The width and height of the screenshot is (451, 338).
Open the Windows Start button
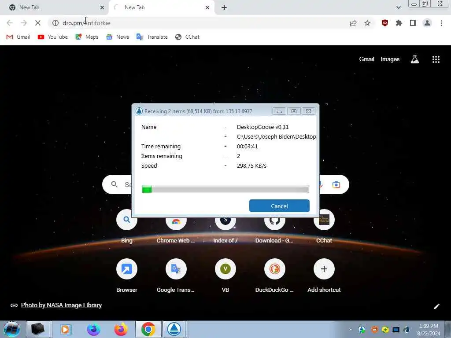pyautogui.click(x=12, y=329)
